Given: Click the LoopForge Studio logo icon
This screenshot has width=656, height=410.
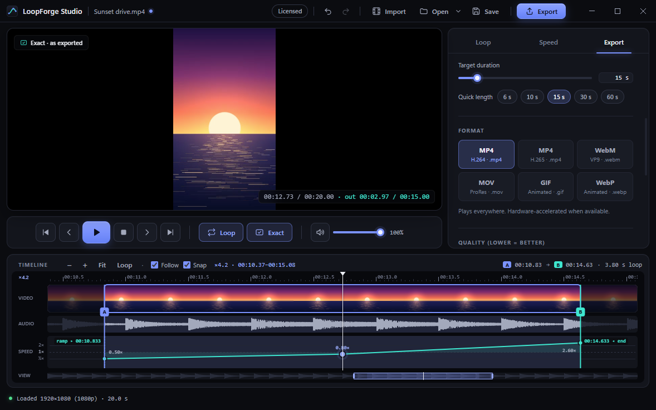Looking at the screenshot, I should pyautogui.click(x=13, y=11).
